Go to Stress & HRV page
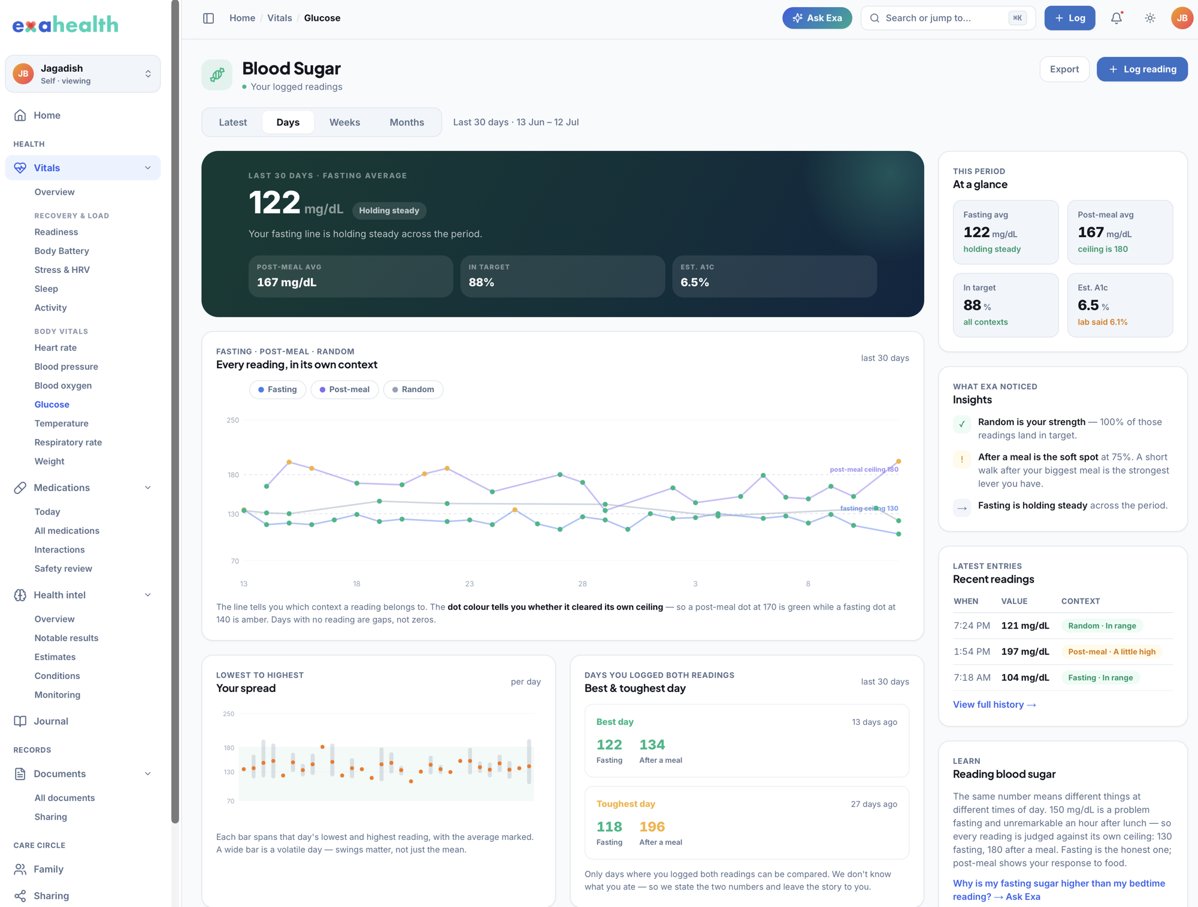This screenshot has width=1198, height=907. tap(62, 269)
